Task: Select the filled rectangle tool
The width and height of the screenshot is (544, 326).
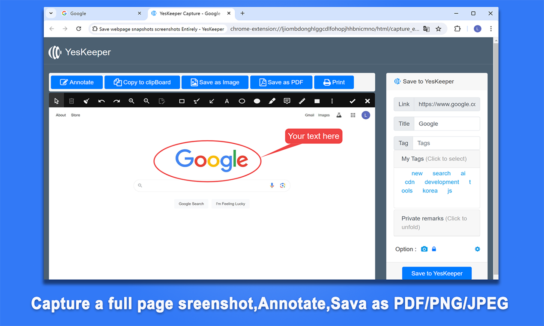Action: coord(317,101)
